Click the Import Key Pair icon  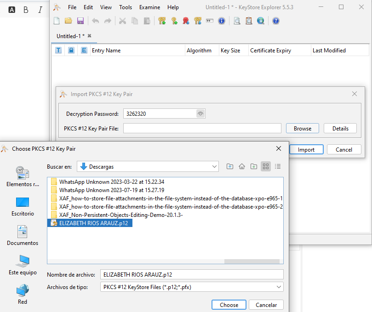(198, 21)
